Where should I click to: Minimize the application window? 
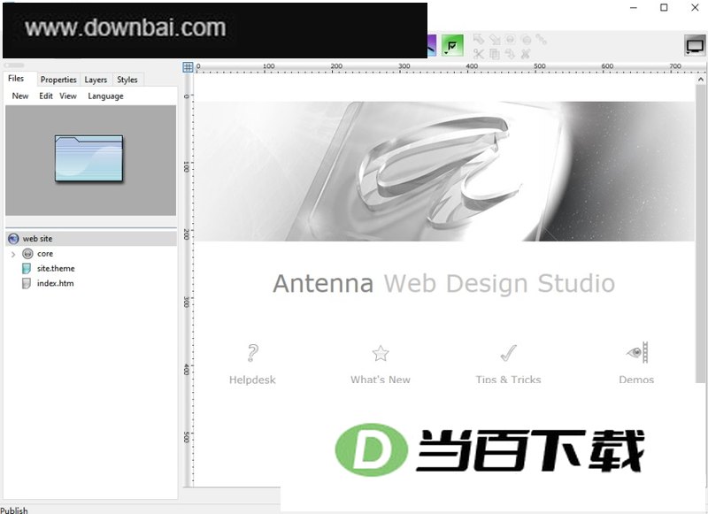click(634, 8)
